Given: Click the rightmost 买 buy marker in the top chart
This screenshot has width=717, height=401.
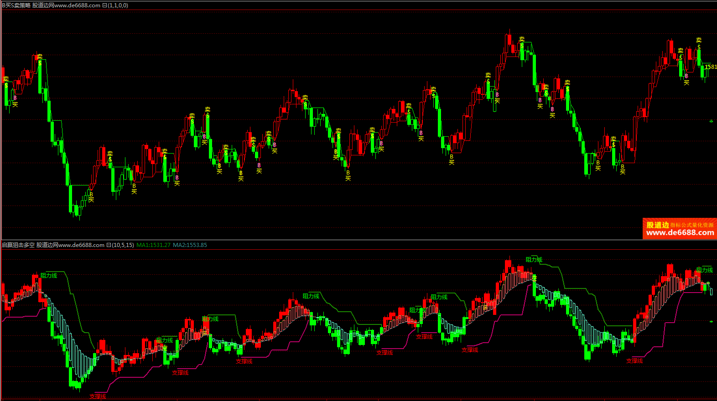Looking at the screenshot, I should [x=686, y=82].
